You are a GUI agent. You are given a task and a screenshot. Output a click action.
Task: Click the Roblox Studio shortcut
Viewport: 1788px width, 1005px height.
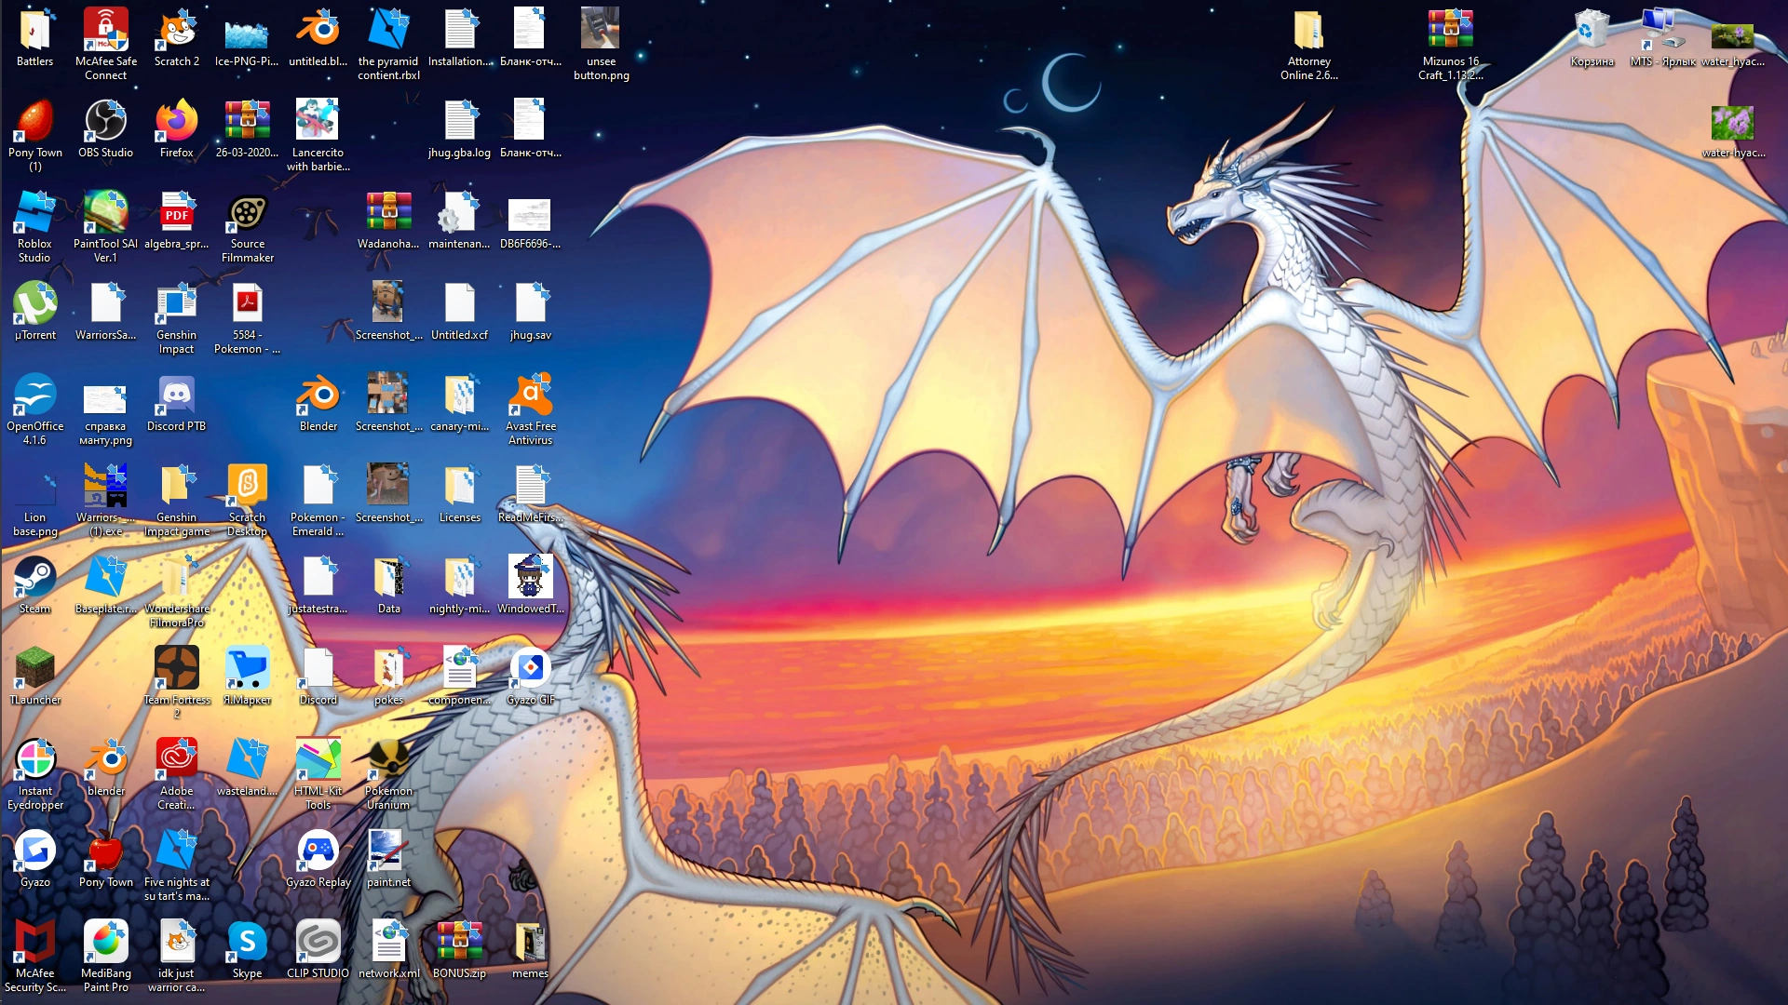coord(34,213)
